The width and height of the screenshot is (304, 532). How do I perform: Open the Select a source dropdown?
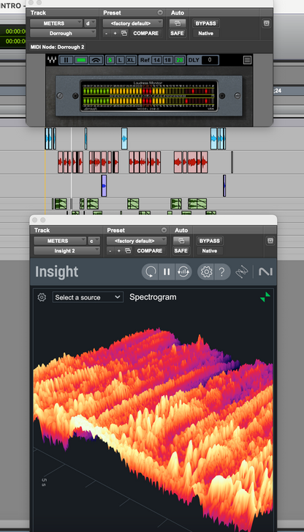[x=88, y=298]
